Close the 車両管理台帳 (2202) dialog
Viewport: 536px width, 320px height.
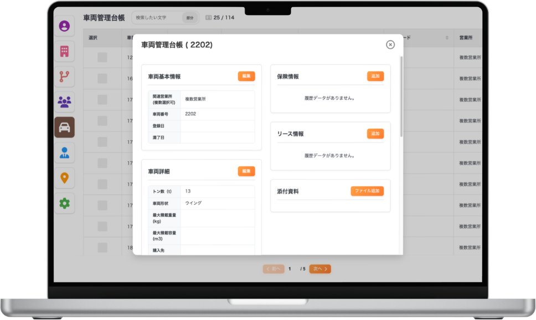tap(390, 45)
